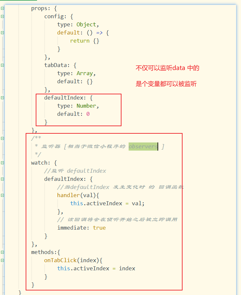
Task: Click 'this.activeIndex = index' line
Action: [x=96, y=268]
